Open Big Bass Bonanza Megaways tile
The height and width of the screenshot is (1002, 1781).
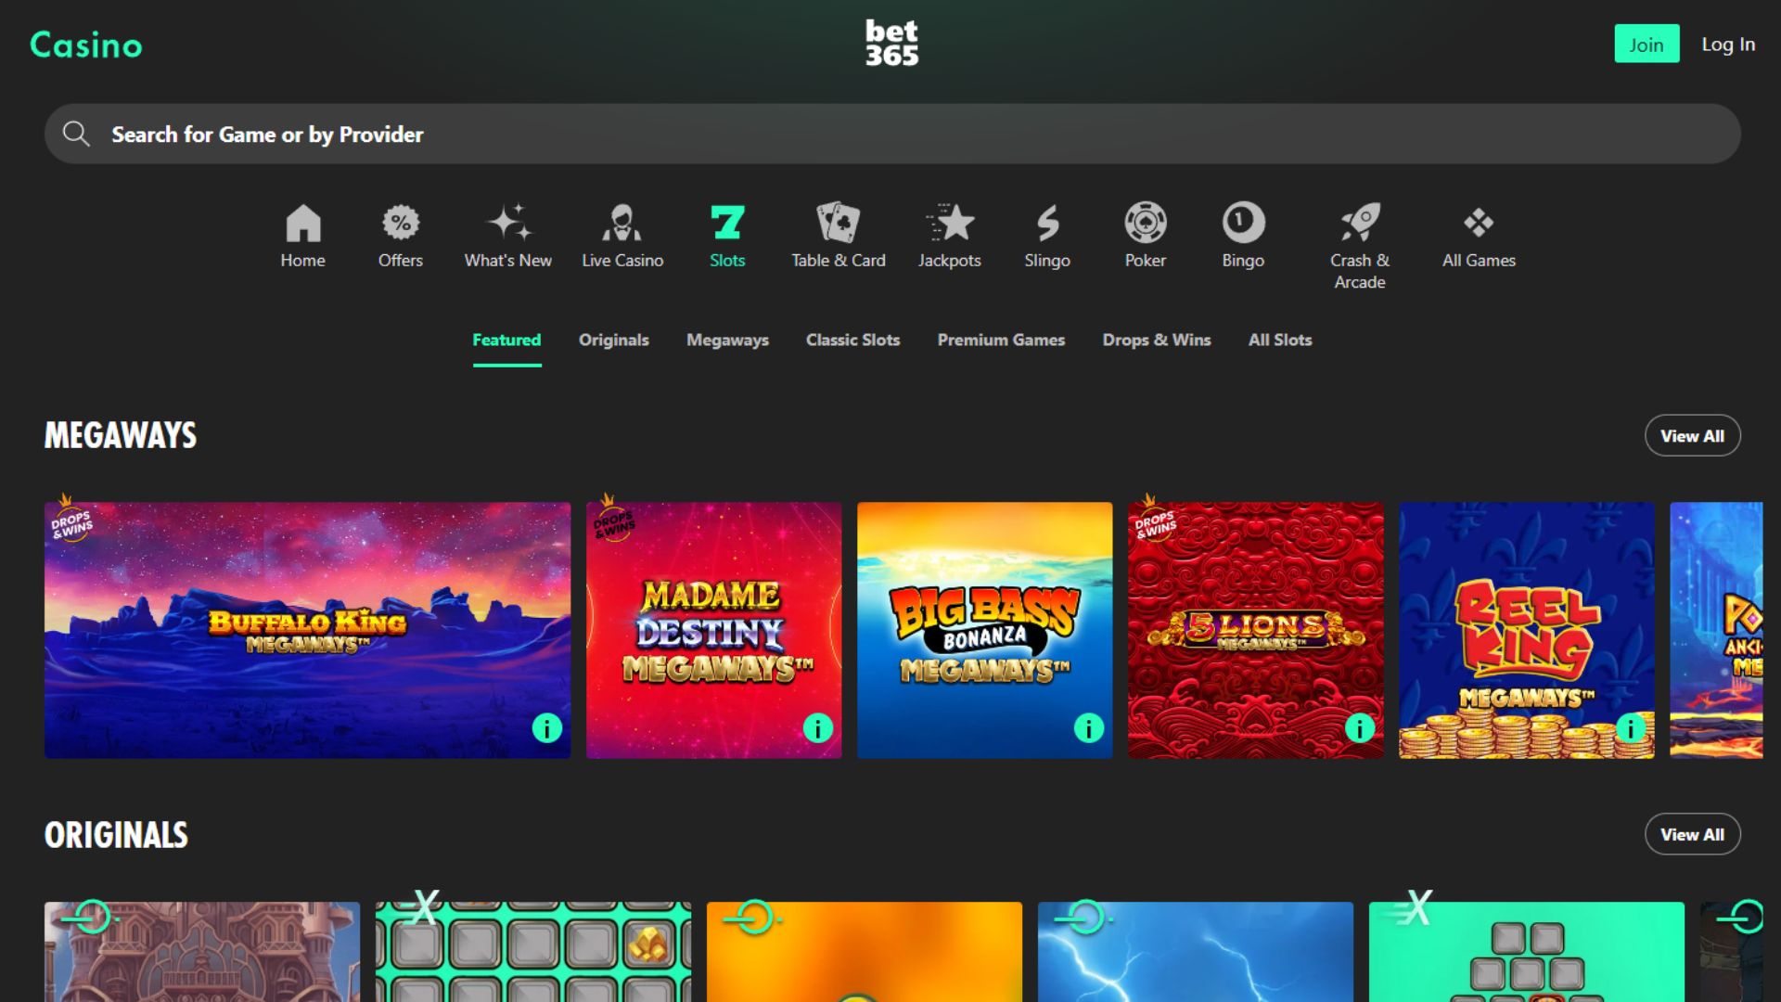984,630
